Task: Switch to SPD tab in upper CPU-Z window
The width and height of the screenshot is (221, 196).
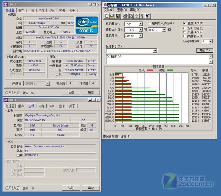Action: pyautogui.click(x=52, y=11)
